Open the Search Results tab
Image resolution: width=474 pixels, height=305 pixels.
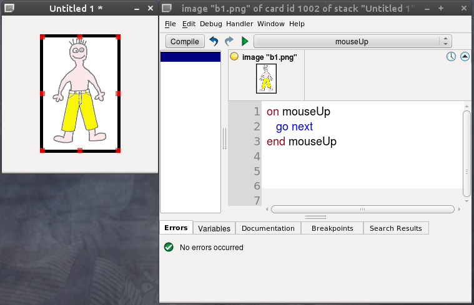pyautogui.click(x=395, y=228)
